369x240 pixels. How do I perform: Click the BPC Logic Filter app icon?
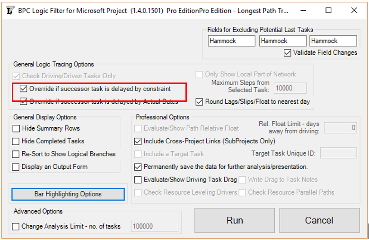(10, 10)
